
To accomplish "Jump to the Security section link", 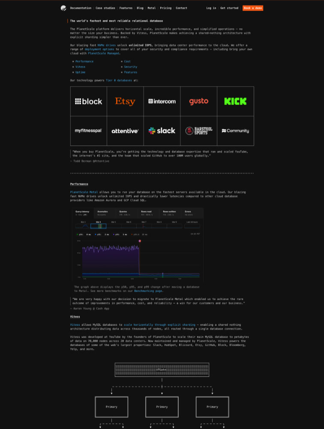I will point(130,67).
